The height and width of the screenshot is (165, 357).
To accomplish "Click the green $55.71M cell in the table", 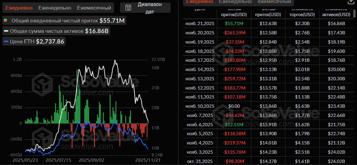I will [234, 24].
